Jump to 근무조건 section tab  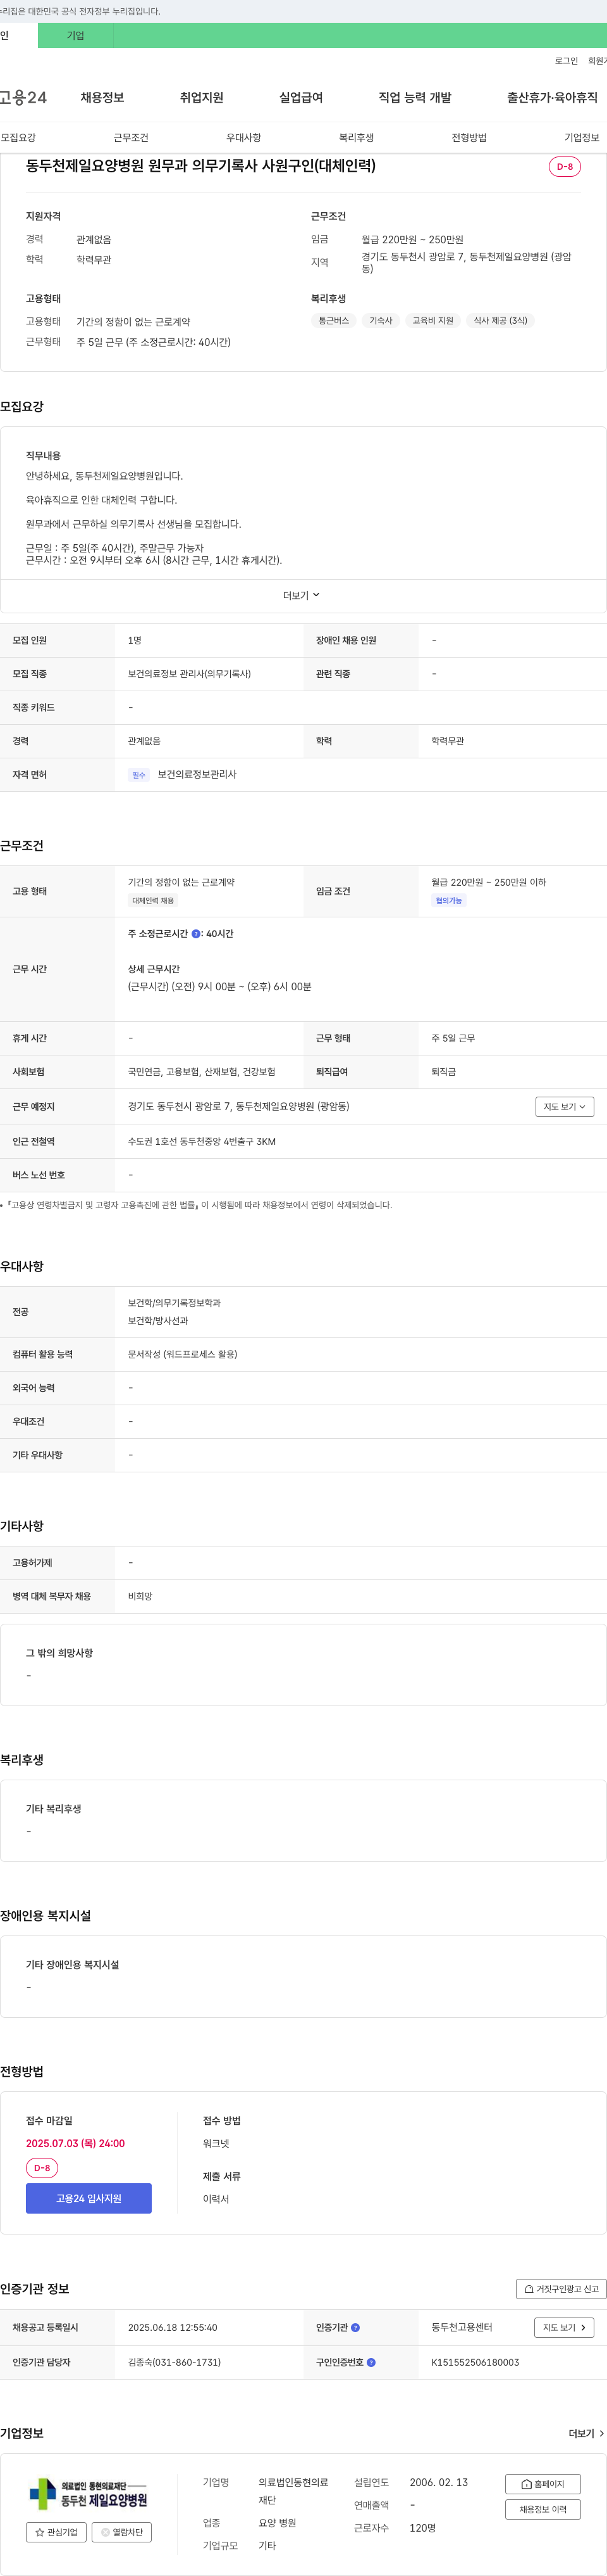click(x=131, y=137)
